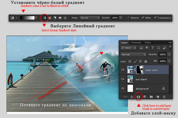Click the Background layer name
This screenshot has height=118, width=178.
(142, 89)
